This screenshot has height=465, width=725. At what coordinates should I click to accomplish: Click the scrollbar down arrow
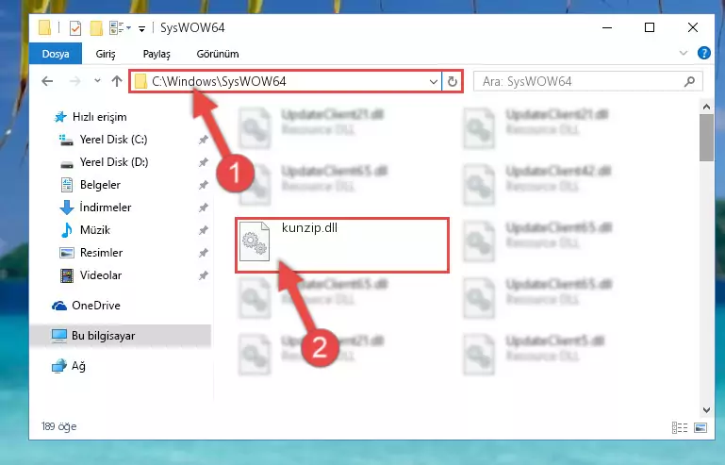tap(706, 410)
